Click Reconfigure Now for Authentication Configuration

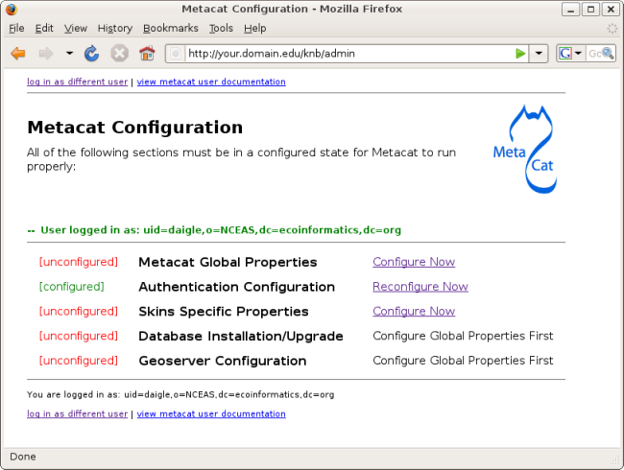point(420,287)
